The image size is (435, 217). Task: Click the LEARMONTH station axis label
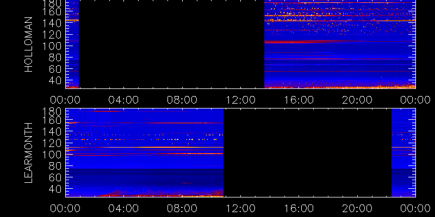click(x=29, y=152)
